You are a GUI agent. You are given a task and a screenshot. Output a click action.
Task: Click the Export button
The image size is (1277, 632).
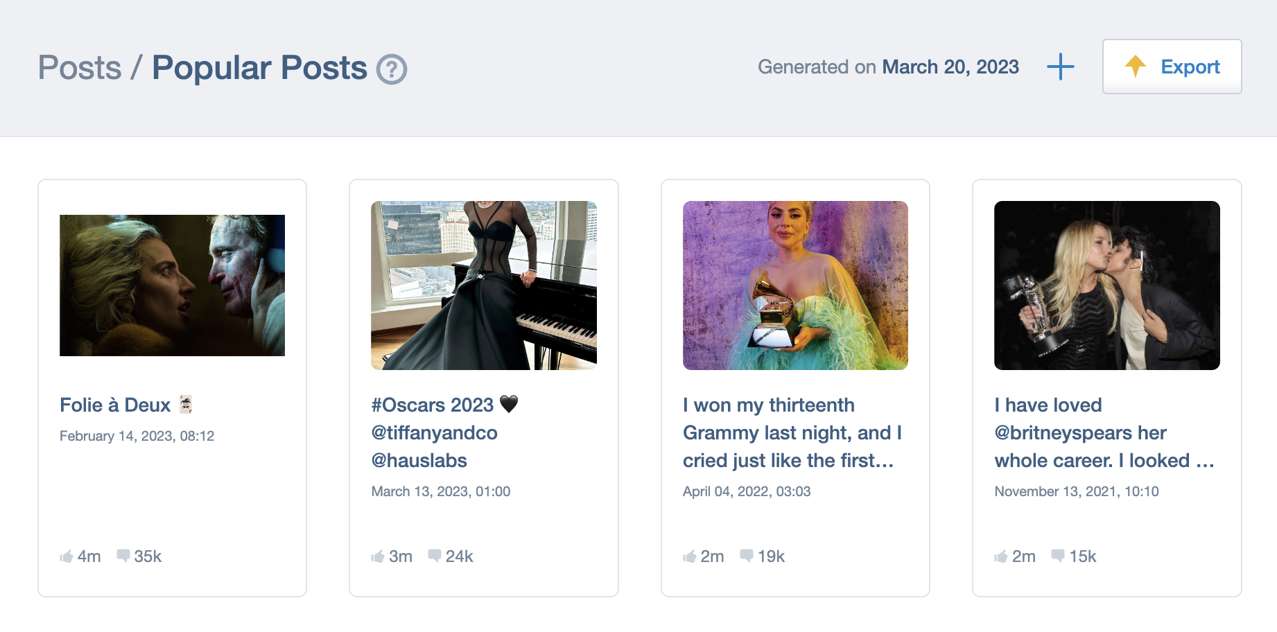tap(1172, 67)
